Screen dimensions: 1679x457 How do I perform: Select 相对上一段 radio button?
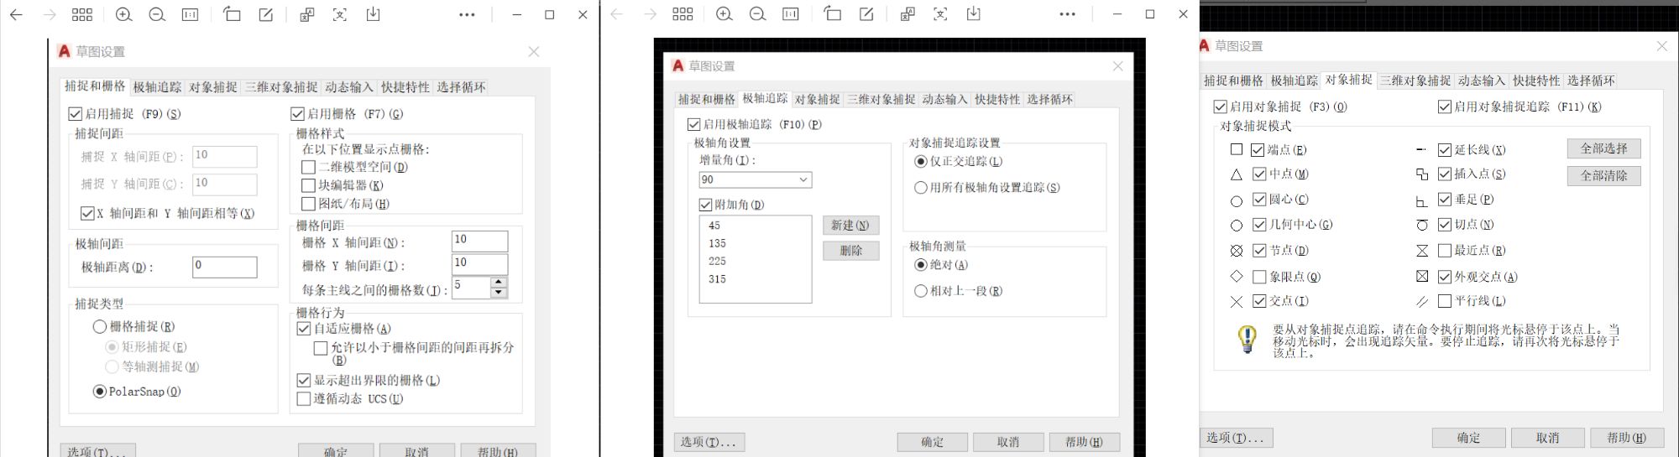coord(921,291)
